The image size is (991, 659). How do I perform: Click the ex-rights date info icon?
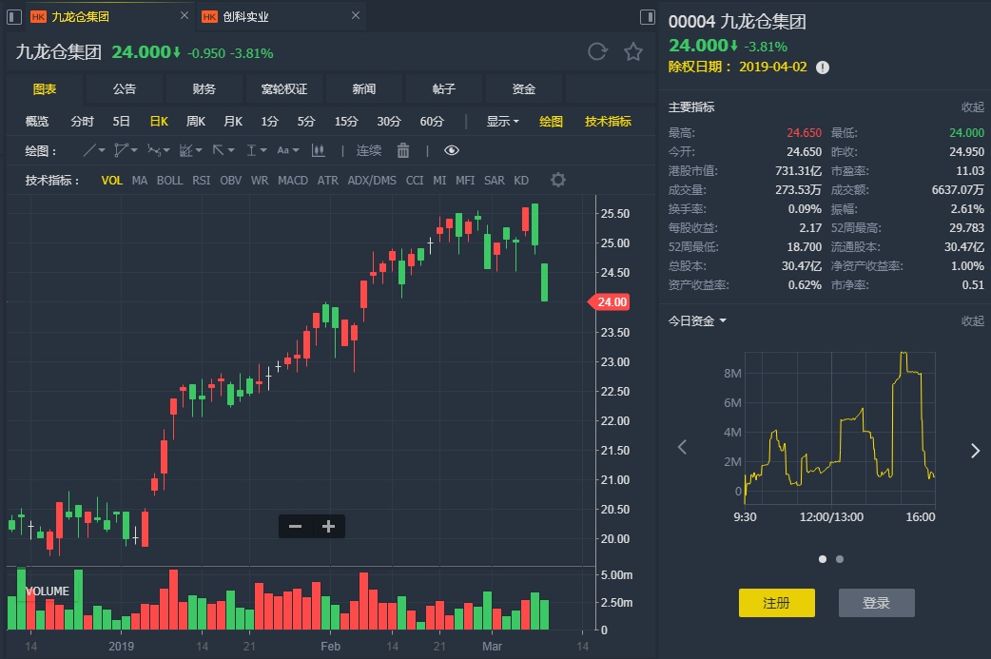point(823,68)
